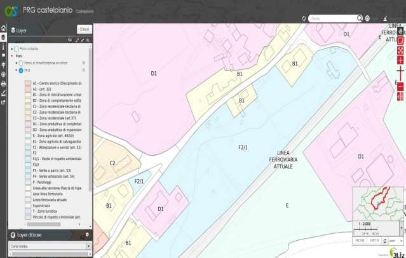Image resolution: width=406 pixels, height=258 pixels.
Task: Click the overview map thumbnail
Action: pos(379,203)
